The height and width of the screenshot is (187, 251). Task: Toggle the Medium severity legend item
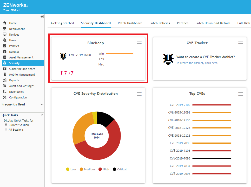pyautogui.click(x=87, y=169)
